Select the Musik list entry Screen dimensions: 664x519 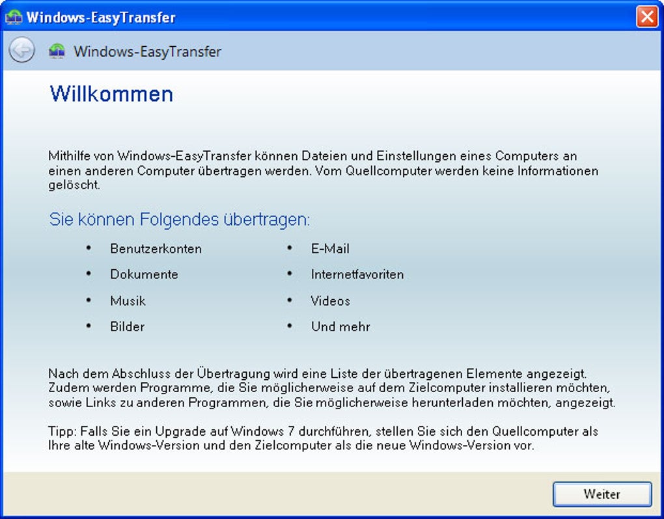128,300
